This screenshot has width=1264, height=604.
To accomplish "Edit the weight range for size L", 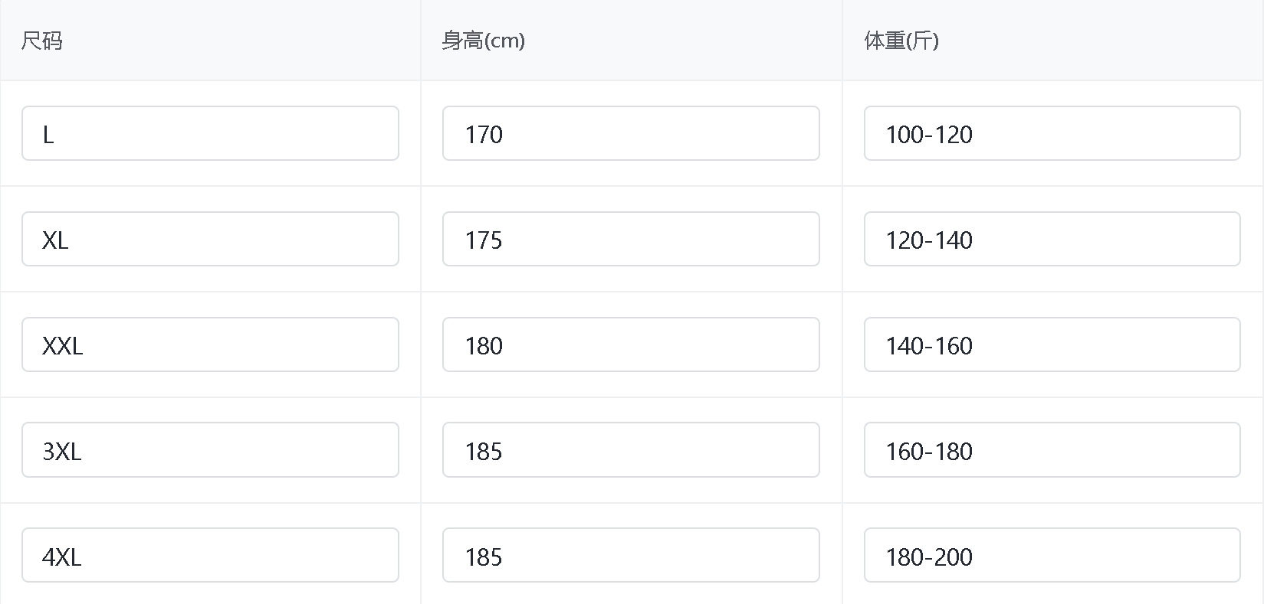I will click(1052, 134).
